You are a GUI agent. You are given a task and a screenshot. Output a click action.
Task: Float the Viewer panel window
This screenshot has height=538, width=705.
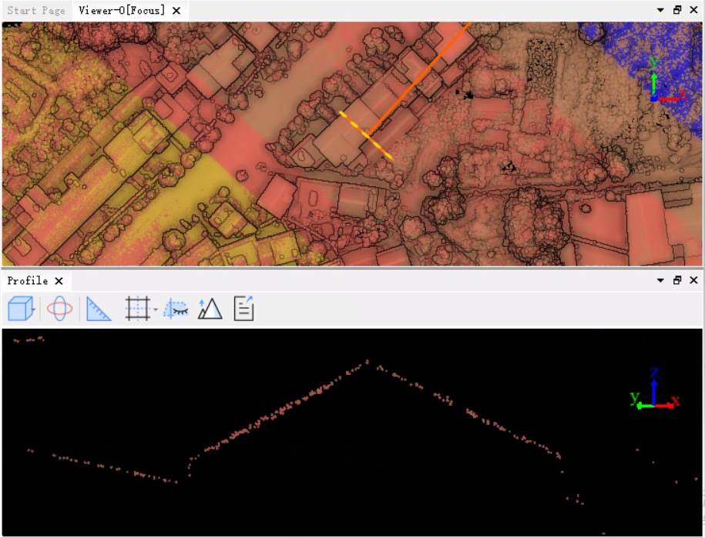[x=677, y=11]
